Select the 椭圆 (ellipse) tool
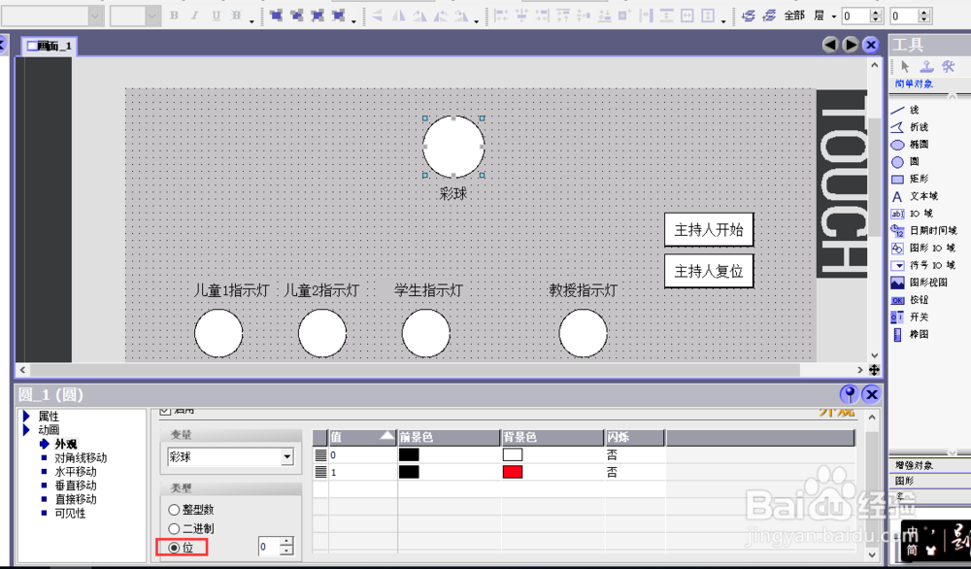This screenshot has height=569, width=971. [909, 145]
